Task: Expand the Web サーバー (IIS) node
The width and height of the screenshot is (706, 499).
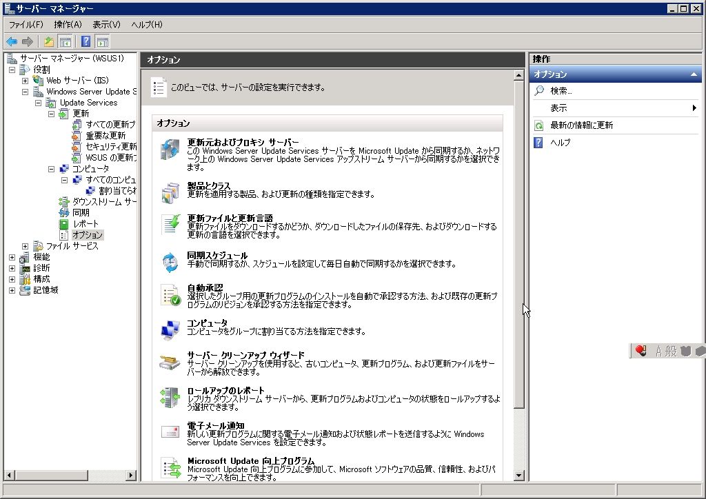Action: (x=26, y=81)
